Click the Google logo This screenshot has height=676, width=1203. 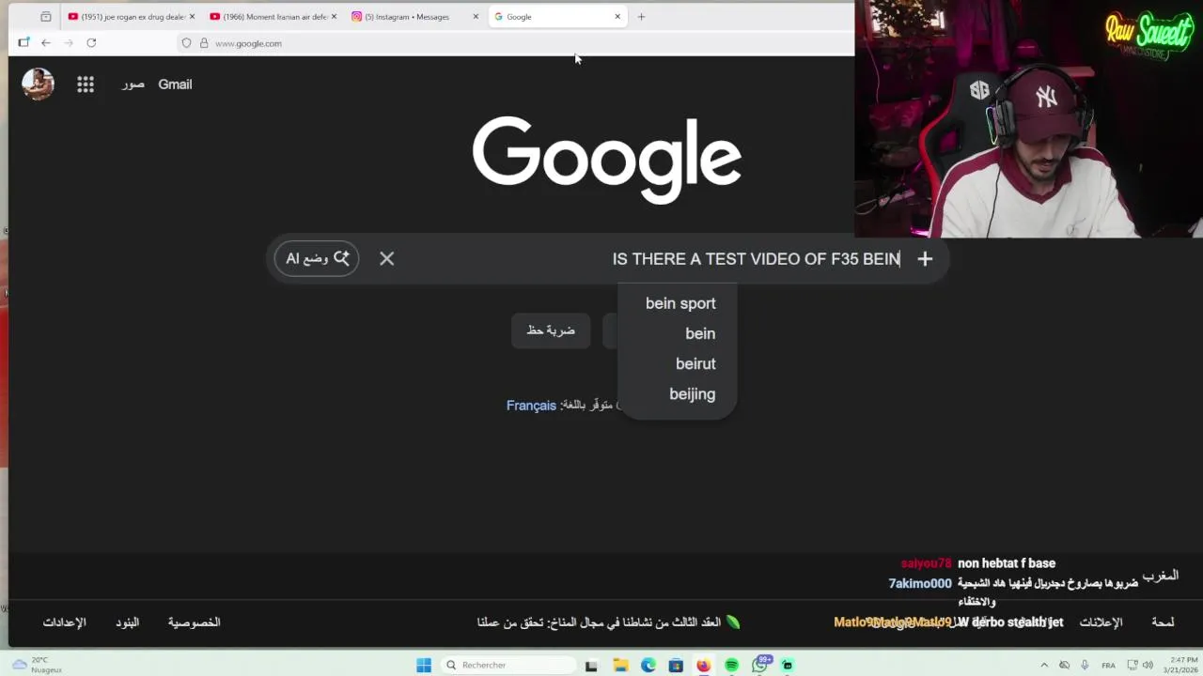click(607, 160)
